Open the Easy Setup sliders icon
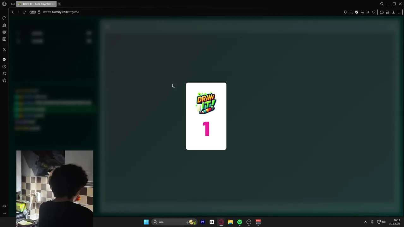404x227 pixels. click(x=399, y=12)
